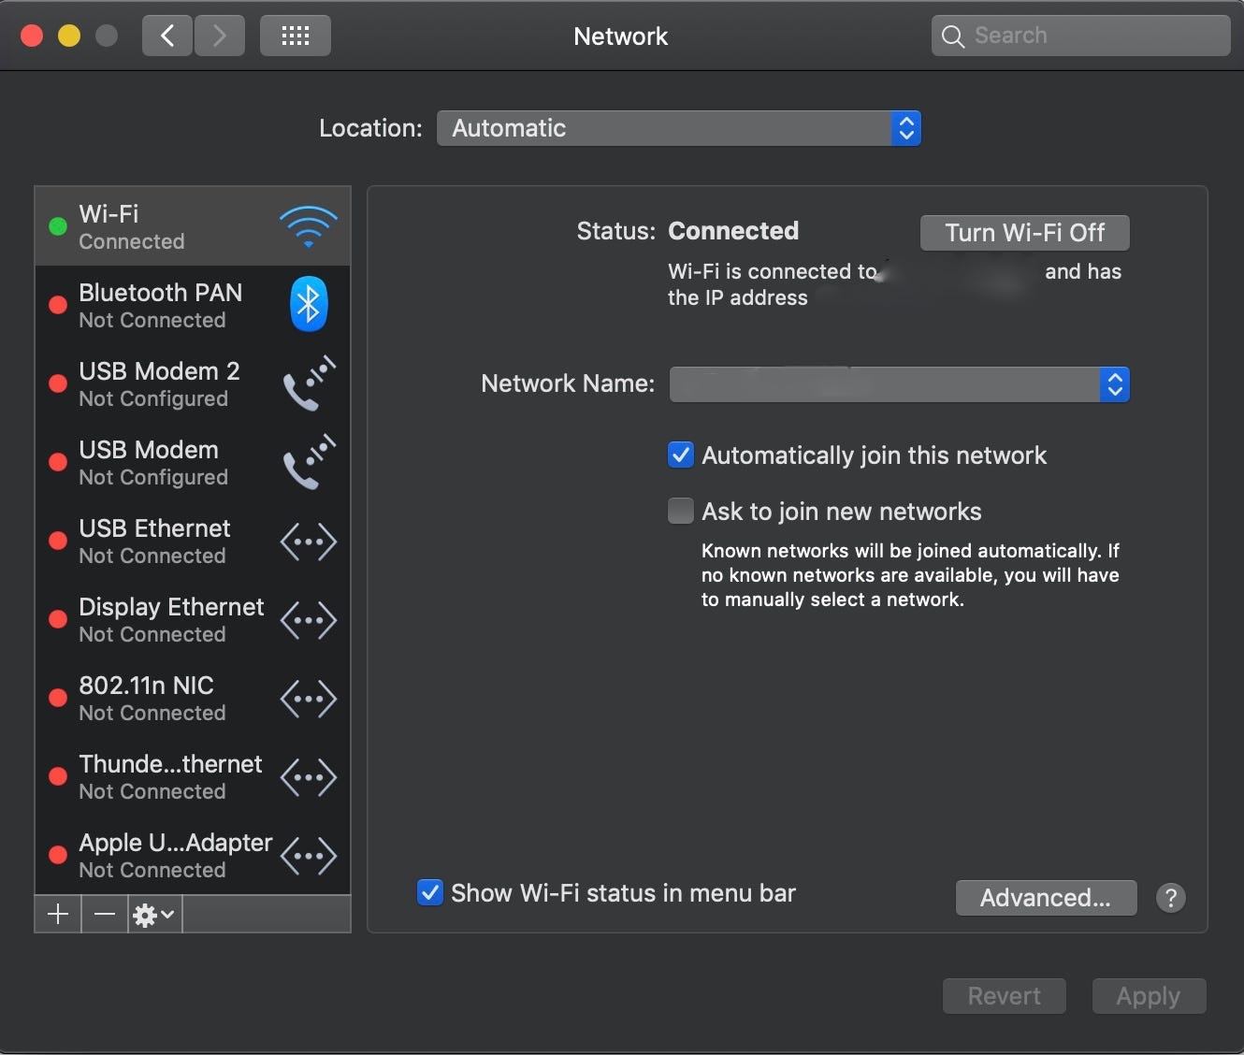This screenshot has width=1244, height=1055.
Task: Add a new network service with plus
Action: click(58, 914)
